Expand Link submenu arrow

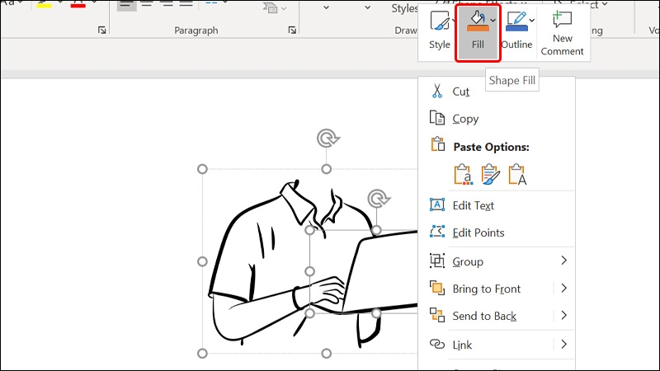pyautogui.click(x=564, y=345)
